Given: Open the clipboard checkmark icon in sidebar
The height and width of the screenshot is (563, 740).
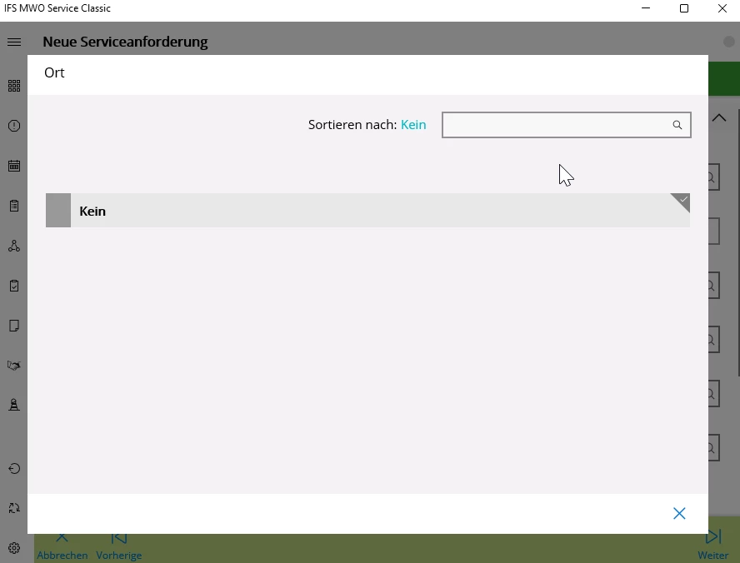Looking at the screenshot, I should point(14,286).
